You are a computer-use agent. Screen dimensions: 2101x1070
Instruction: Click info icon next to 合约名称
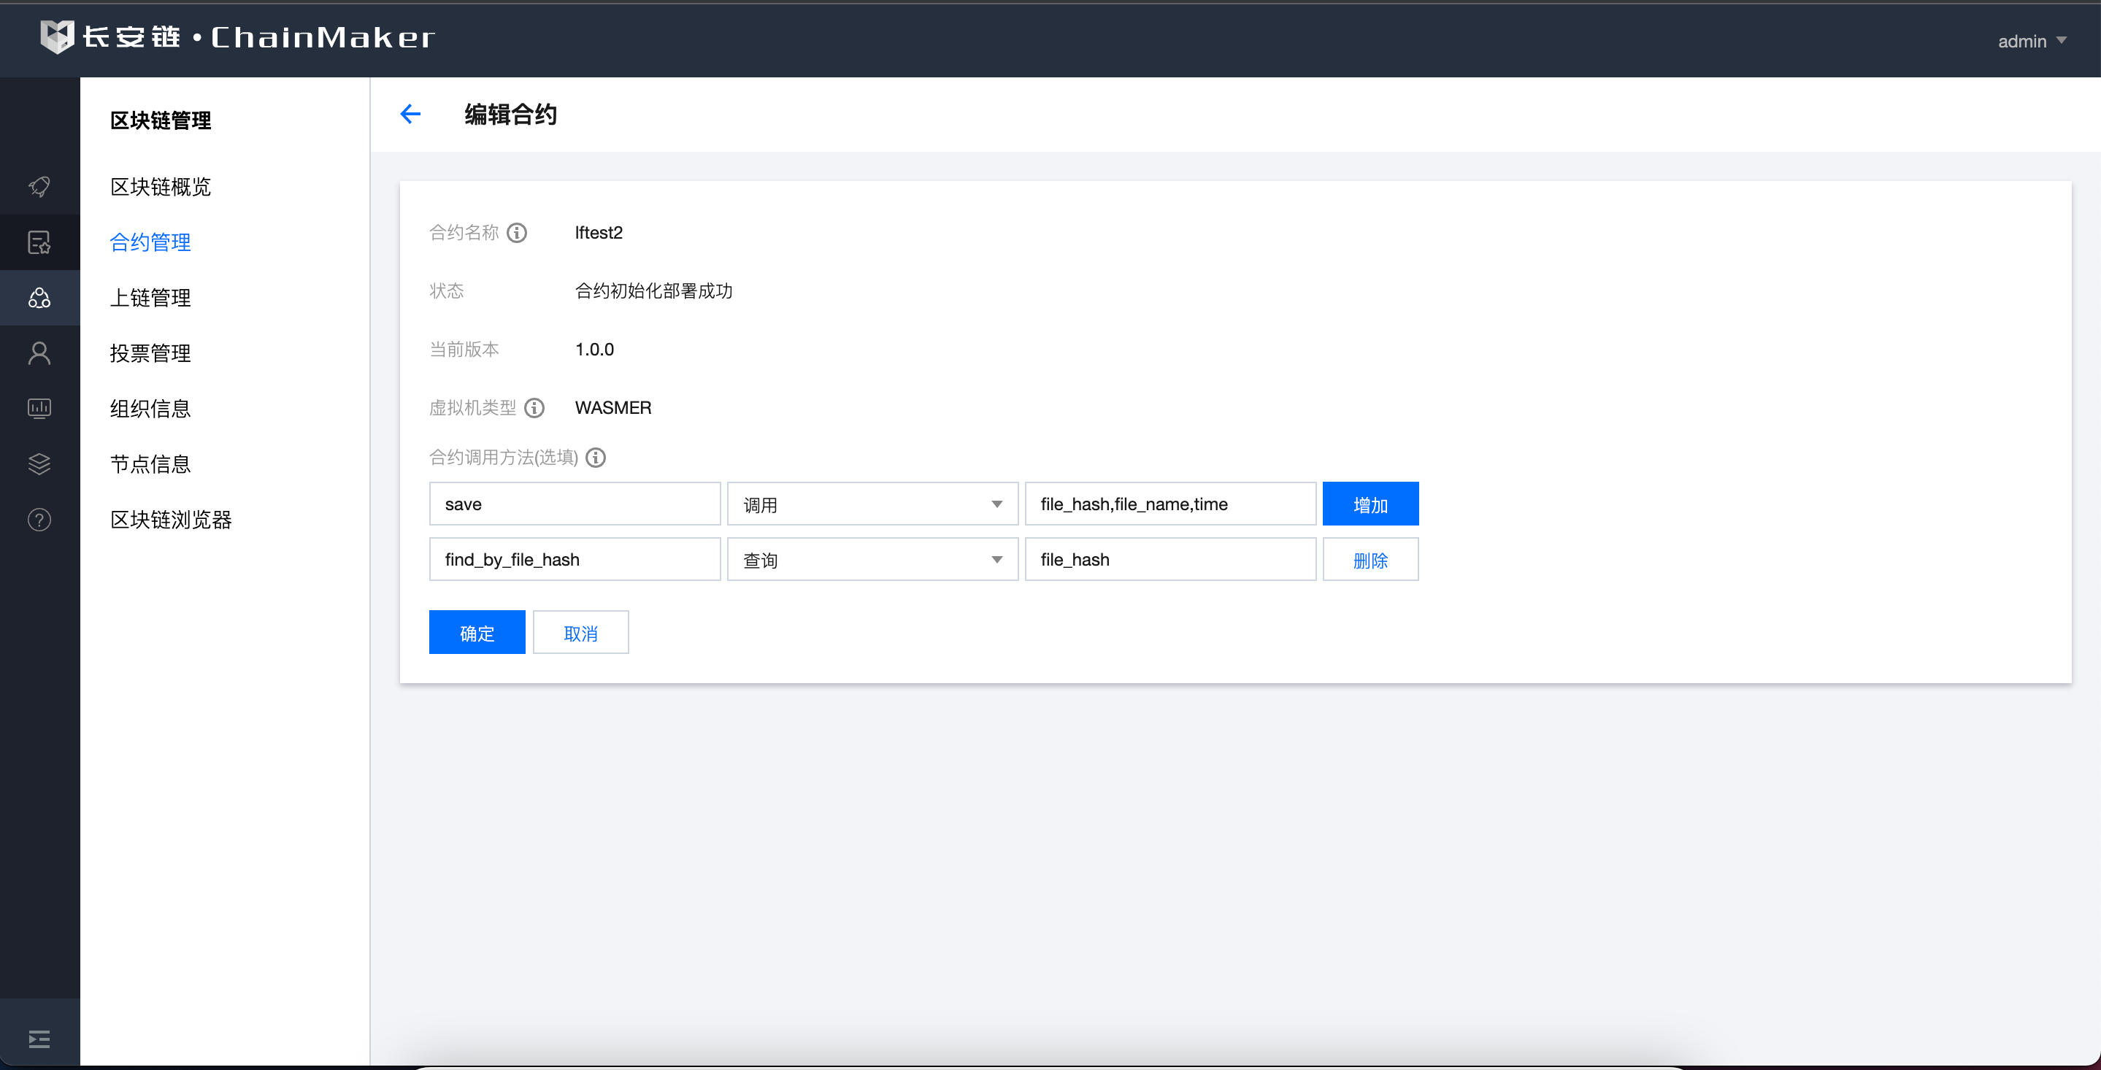pos(516,234)
